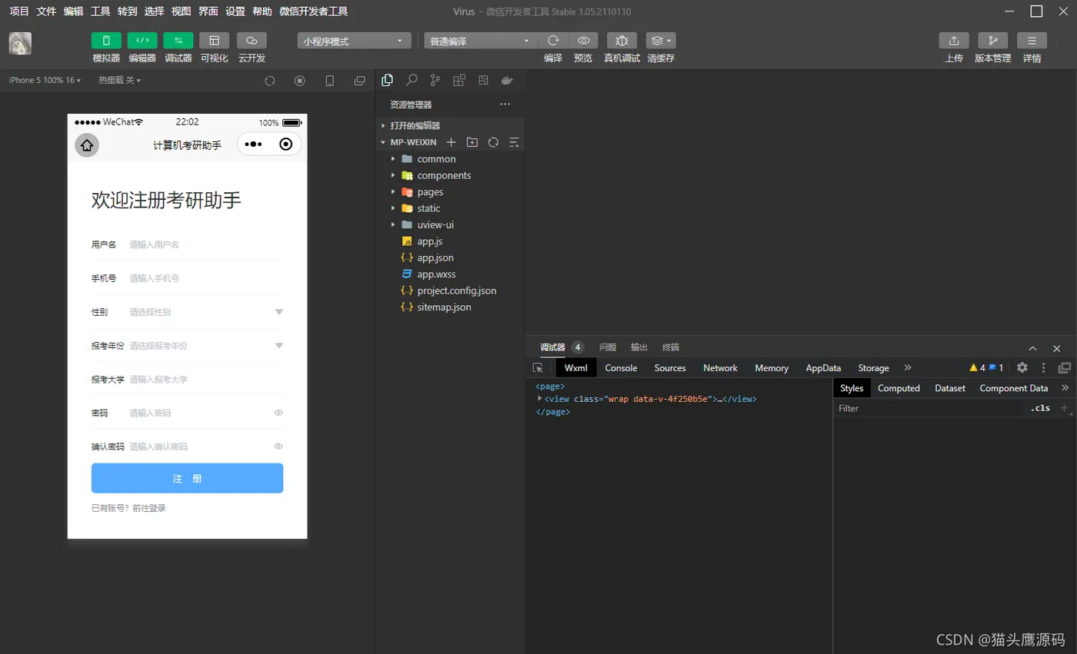This screenshot has height=654, width=1077.
Task: Switch to the AppData tab
Action: tap(823, 368)
